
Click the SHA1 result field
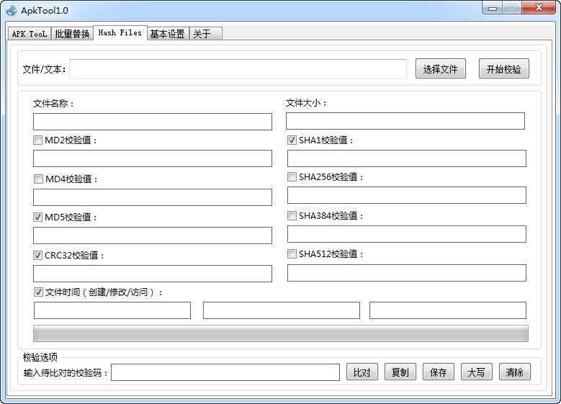[407, 158]
